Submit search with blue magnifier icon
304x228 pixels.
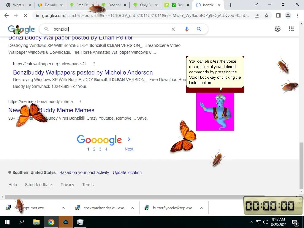[199, 29]
